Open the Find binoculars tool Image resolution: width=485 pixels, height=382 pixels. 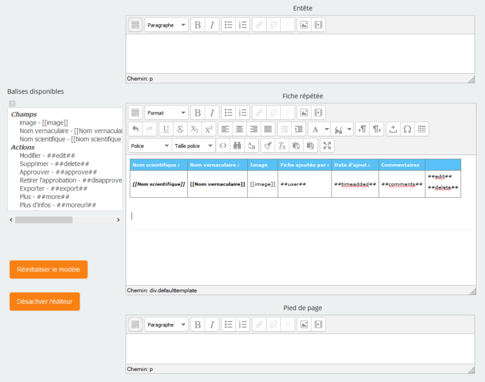tap(237, 146)
